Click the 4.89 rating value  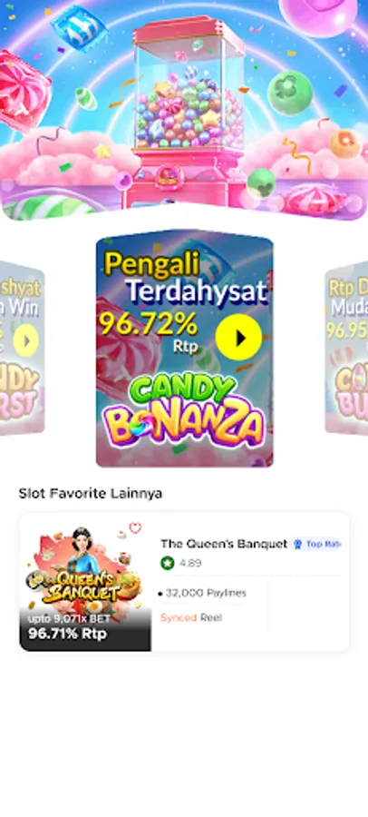[190, 563]
